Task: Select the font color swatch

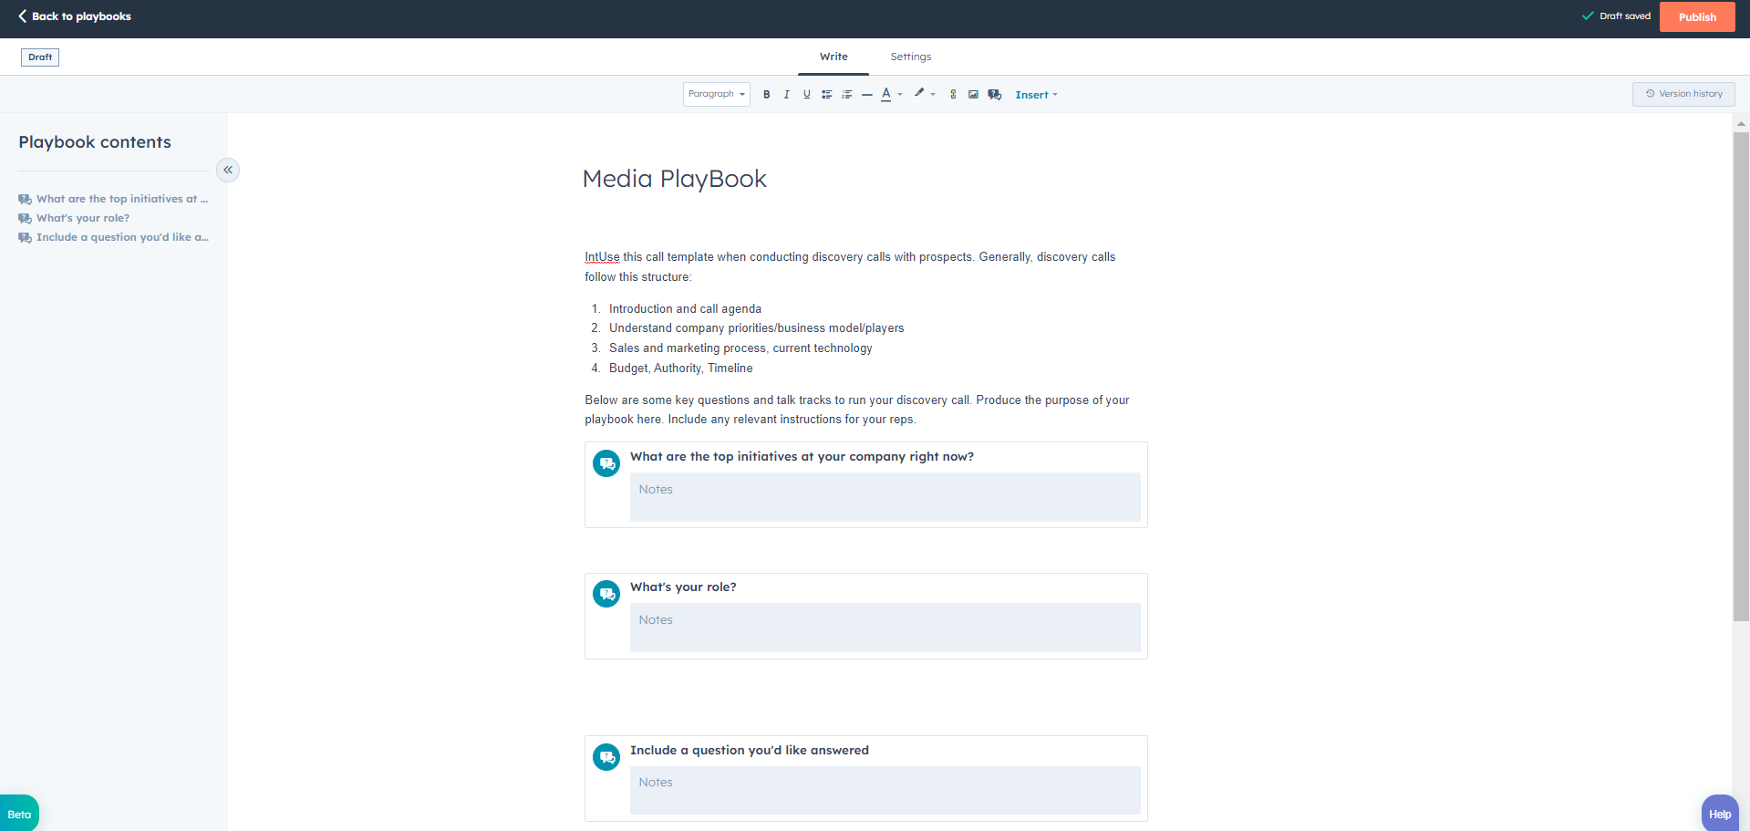Action: click(886, 94)
